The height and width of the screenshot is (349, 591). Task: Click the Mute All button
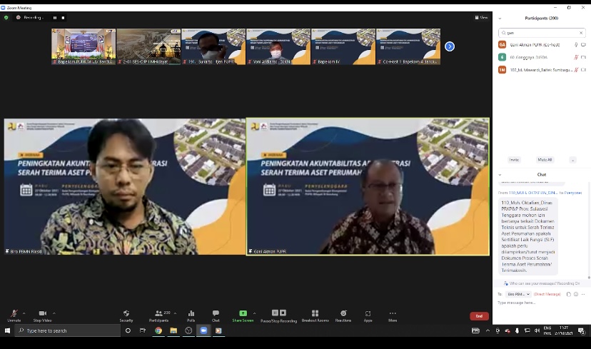(545, 160)
